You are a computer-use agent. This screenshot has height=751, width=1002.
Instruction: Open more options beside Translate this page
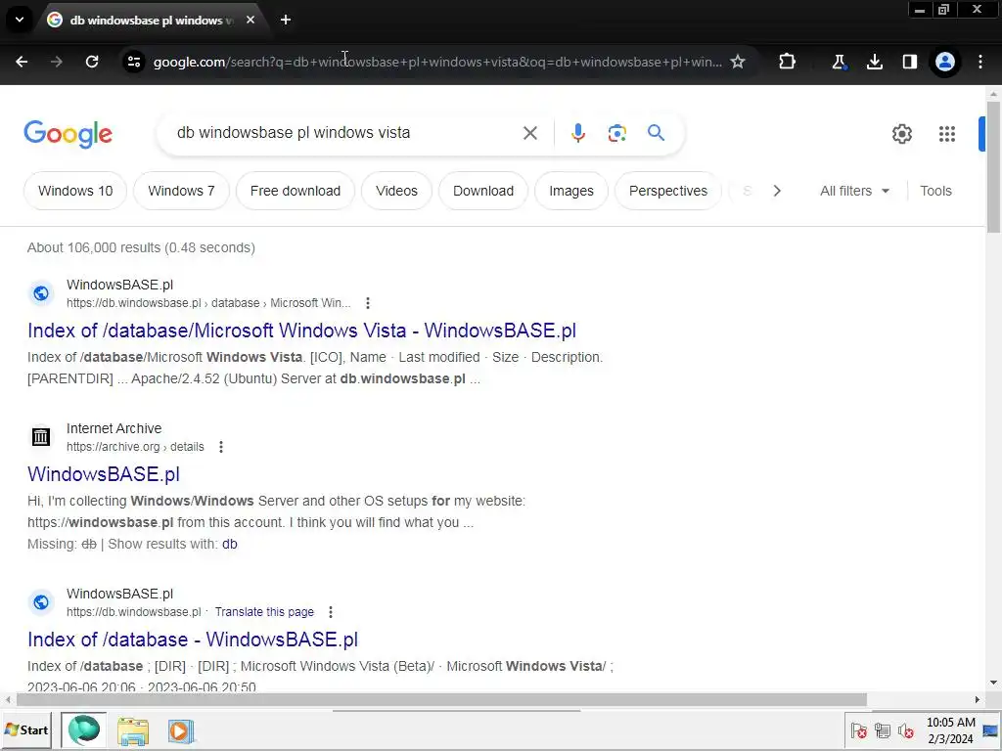(331, 612)
